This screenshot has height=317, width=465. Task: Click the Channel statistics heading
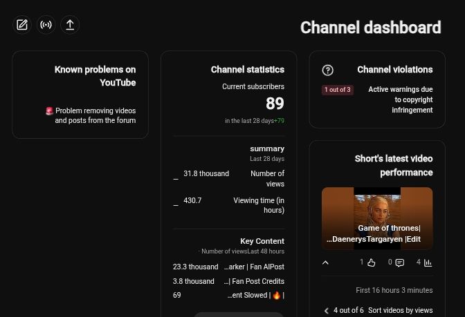248,70
